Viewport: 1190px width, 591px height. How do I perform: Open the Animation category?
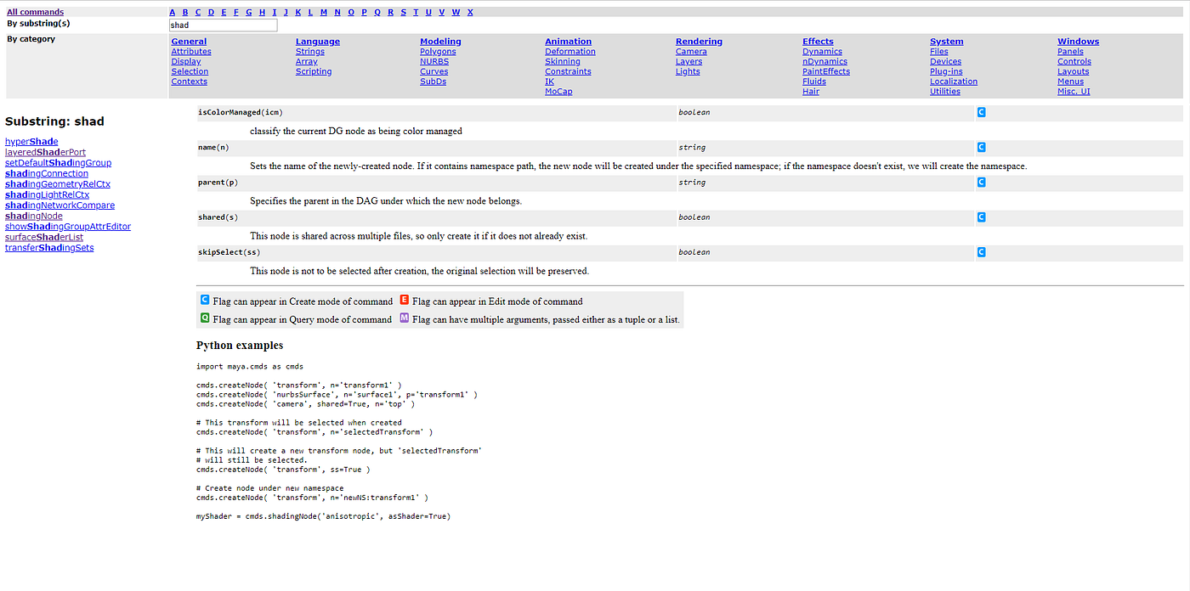coord(568,41)
